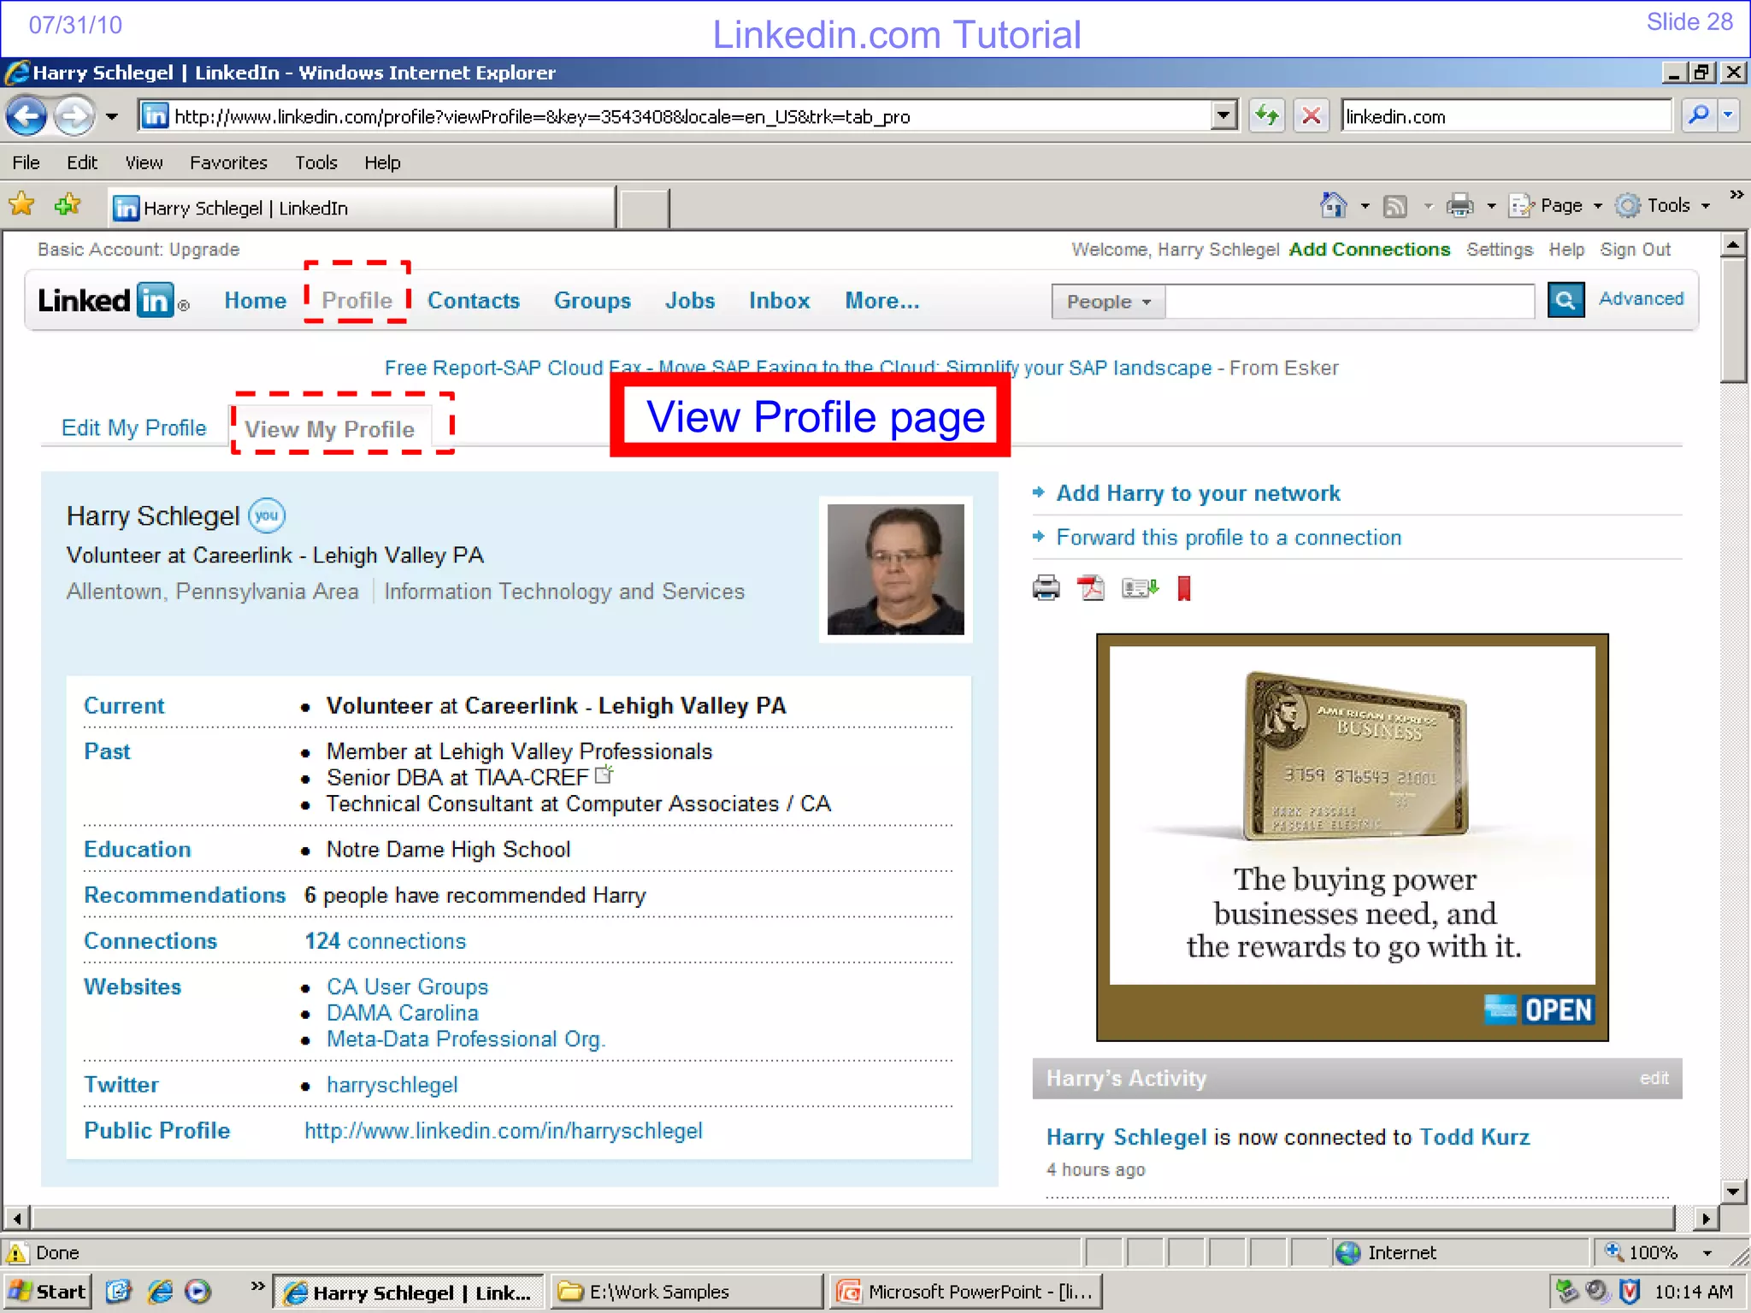The height and width of the screenshot is (1313, 1751).
Task: Go to LinkedIn Home nav item
Action: pyautogui.click(x=255, y=300)
